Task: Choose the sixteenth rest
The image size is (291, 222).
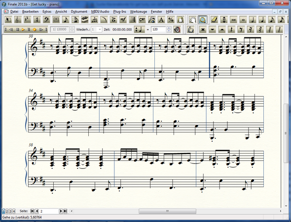Action: pos(251,30)
